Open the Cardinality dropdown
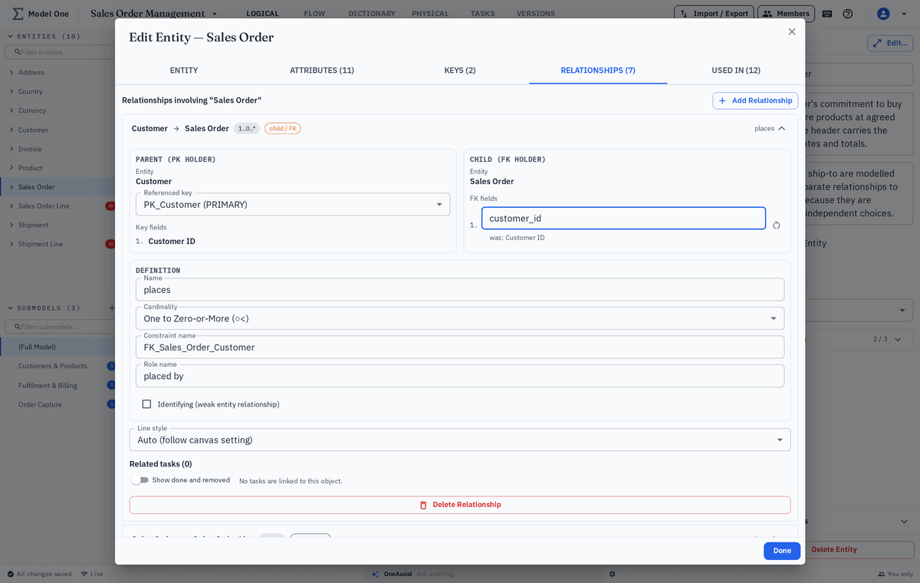Screen dimensions: 920x583 point(460,318)
